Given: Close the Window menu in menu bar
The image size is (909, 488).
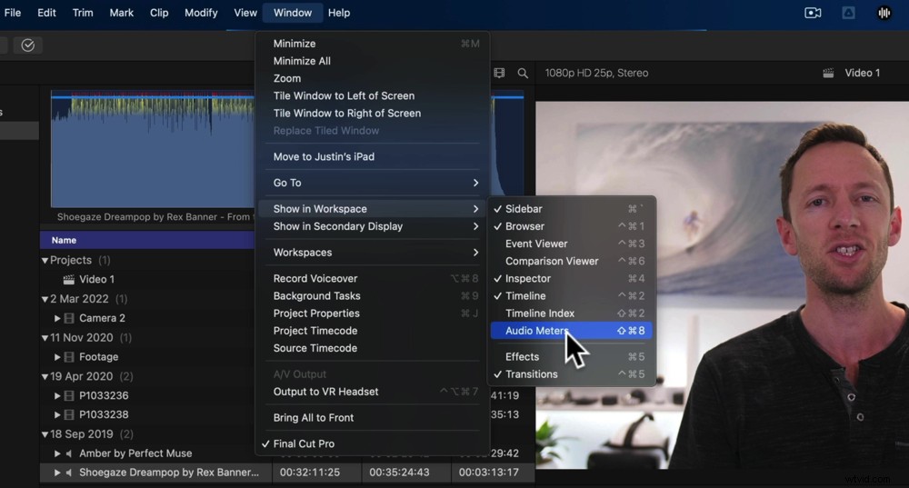Looking at the screenshot, I should tap(293, 13).
